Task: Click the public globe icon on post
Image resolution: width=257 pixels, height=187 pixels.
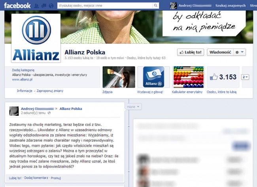Action: coord(49,113)
